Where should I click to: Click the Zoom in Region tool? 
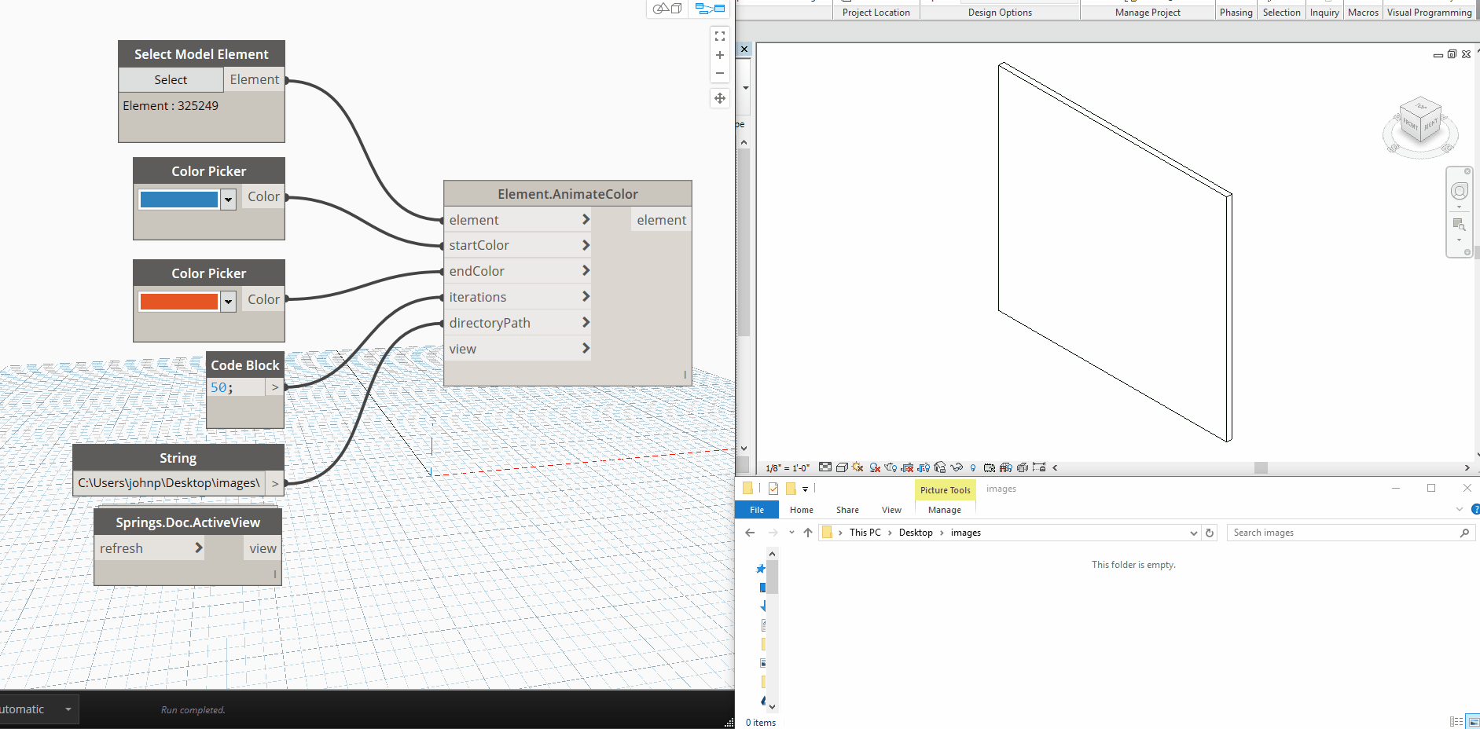(1459, 225)
